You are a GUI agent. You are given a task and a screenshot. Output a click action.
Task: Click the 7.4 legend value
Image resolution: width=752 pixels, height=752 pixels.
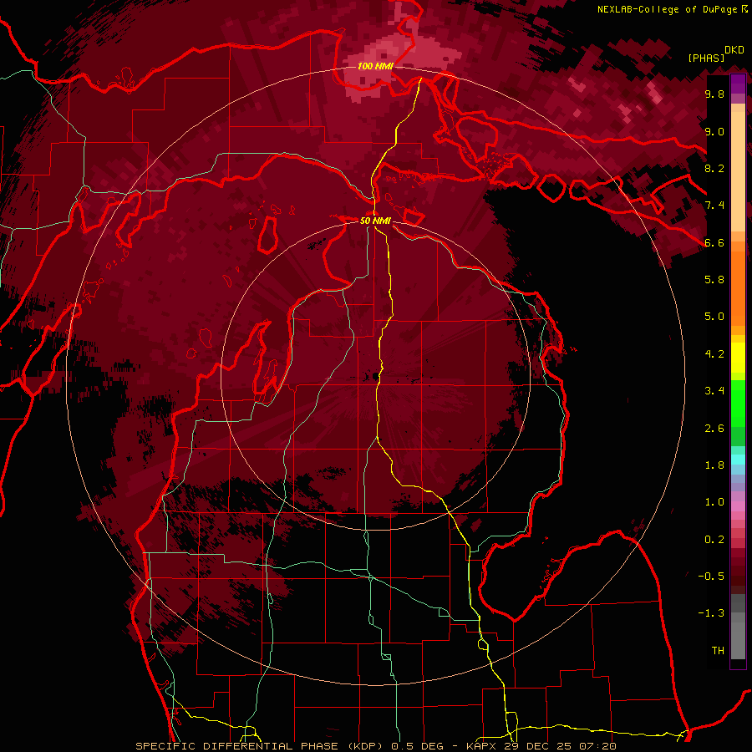714,206
